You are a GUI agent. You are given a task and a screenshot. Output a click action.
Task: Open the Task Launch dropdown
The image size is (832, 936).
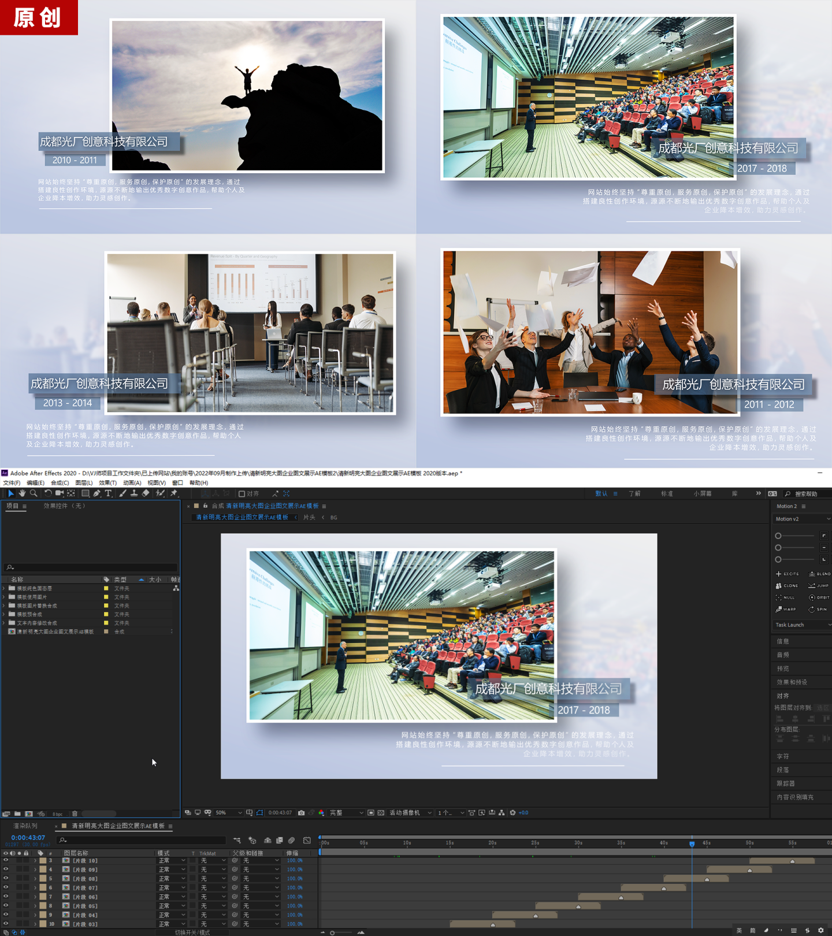click(802, 625)
